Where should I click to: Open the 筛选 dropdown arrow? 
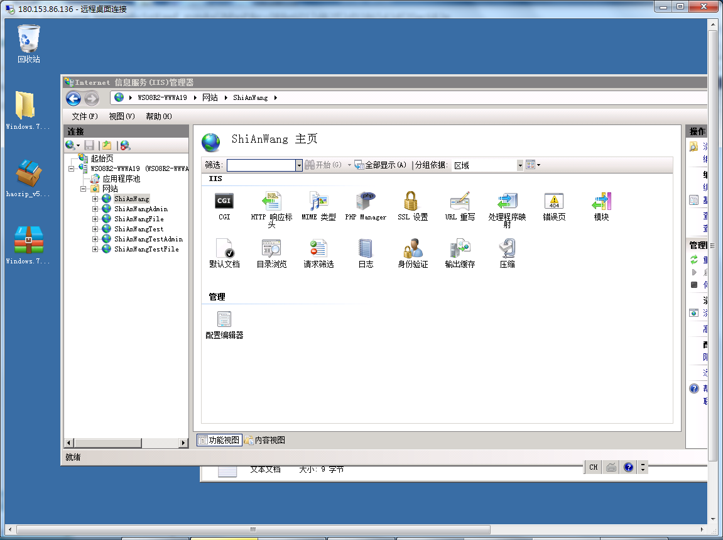pyautogui.click(x=299, y=165)
